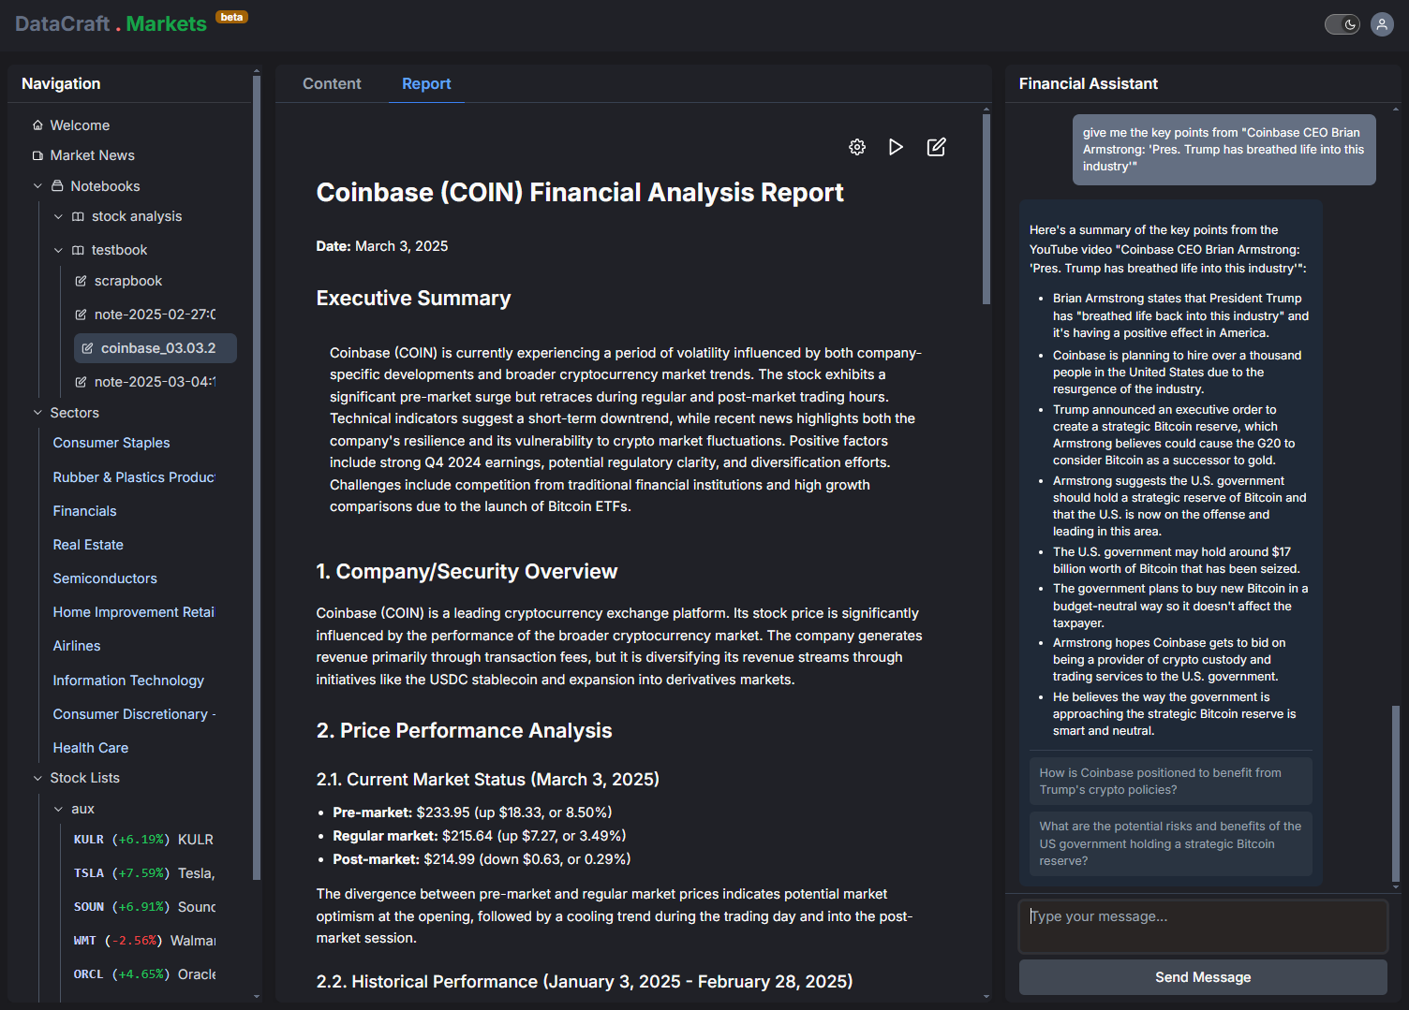Click the Welcome home icon
Image resolution: width=1409 pixels, height=1010 pixels.
click(x=37, y=125)
